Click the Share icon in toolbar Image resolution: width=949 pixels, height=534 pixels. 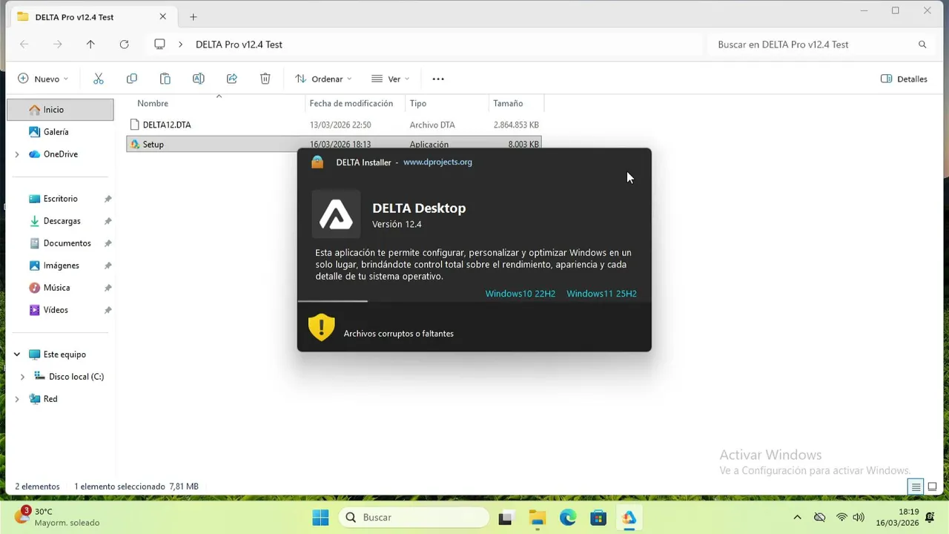click(232, 79)
